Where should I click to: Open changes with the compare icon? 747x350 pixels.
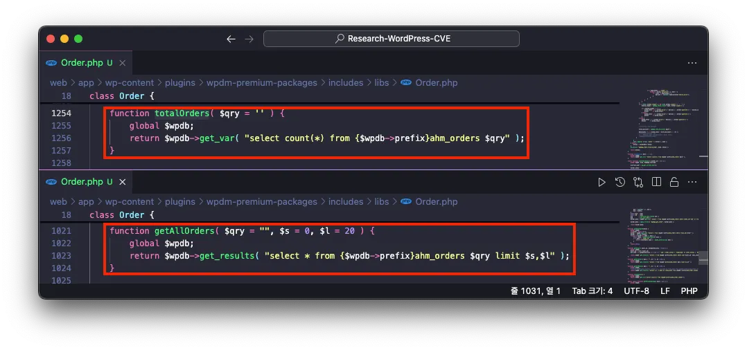638,182
